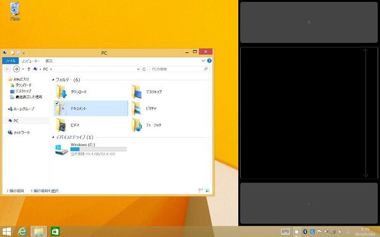This screenshot has width=380, height=237.
Task: Click New Folder icon in Quick Access Toolbar
Action: pyautogui.click(x=18, y=52)
